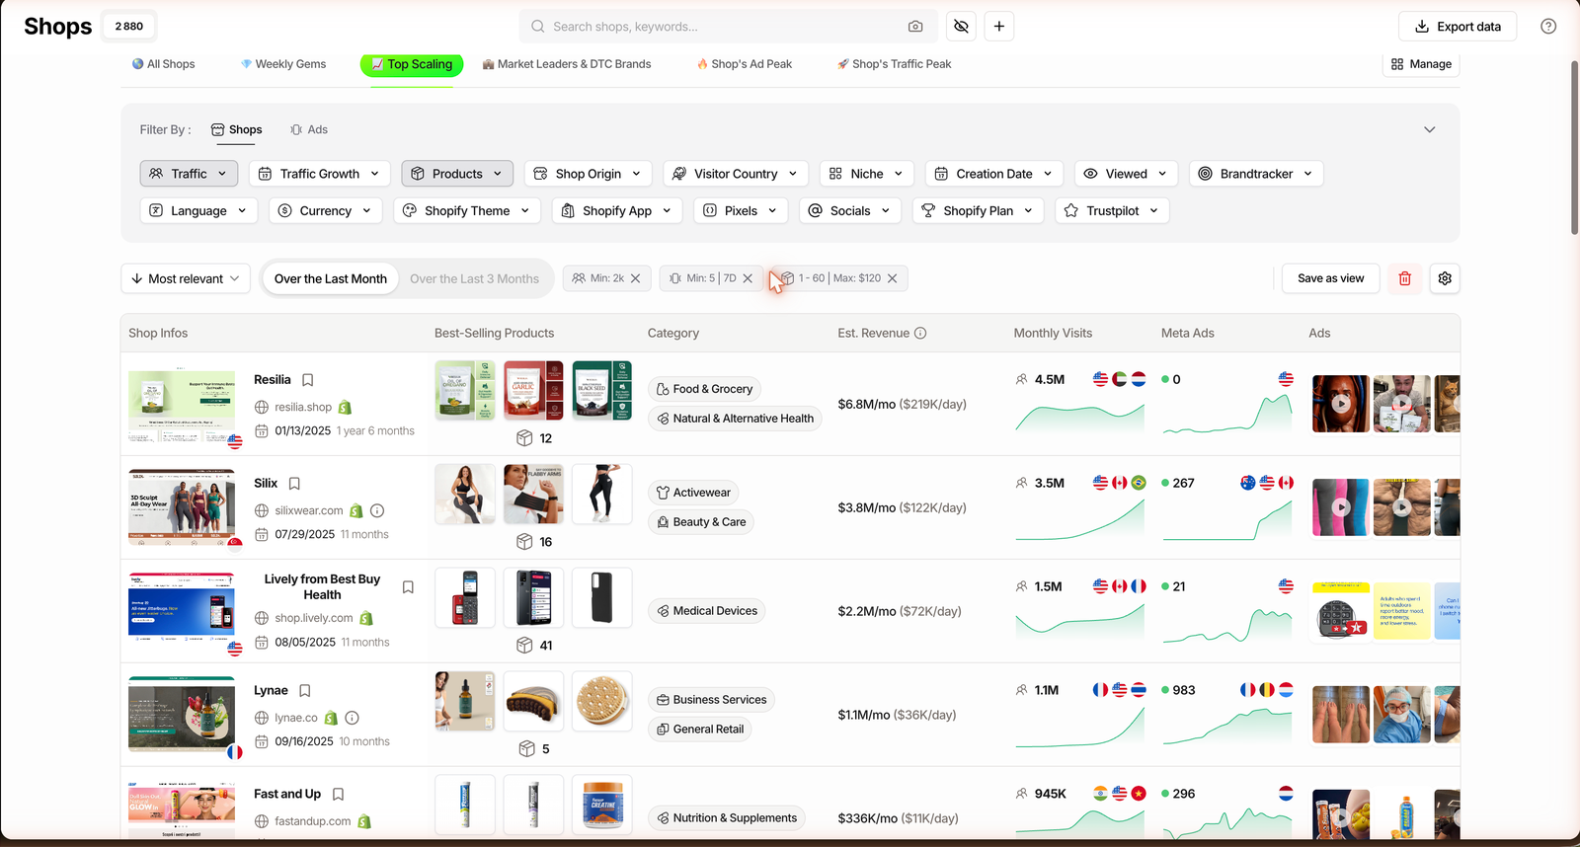The image size is (1580, 847).
Task: Bookmark the Silix shop
Action: coord(294,484)
